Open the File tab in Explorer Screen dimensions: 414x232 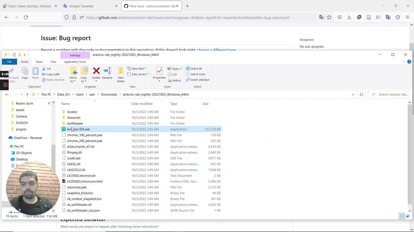point(9,62)
